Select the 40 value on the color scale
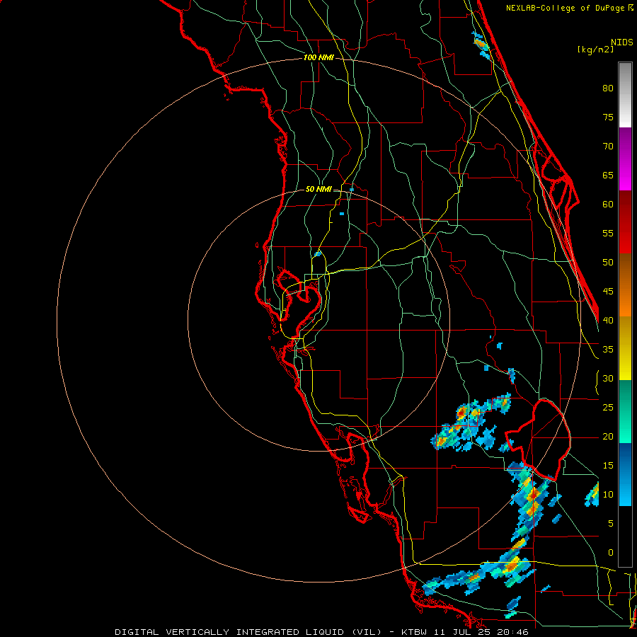 coord(608,321)
